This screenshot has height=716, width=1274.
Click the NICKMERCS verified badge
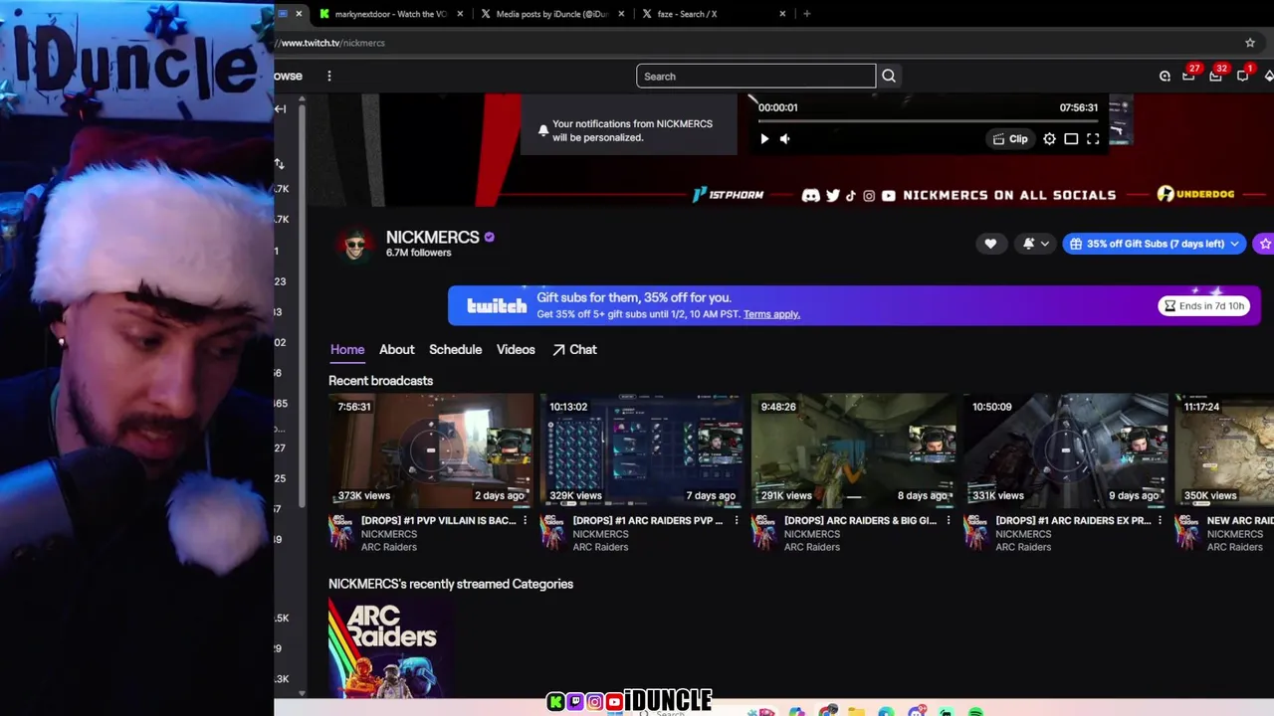pos(489,237)
